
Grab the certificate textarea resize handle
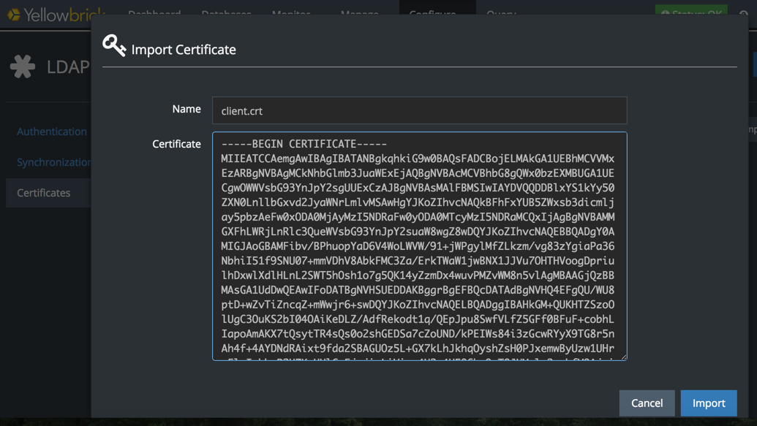[x=623, y=357]
